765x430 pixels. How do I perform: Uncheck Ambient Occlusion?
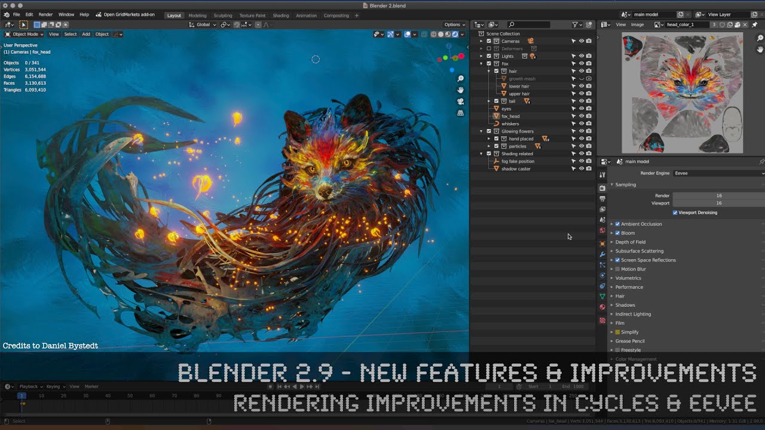pos(617,224)
